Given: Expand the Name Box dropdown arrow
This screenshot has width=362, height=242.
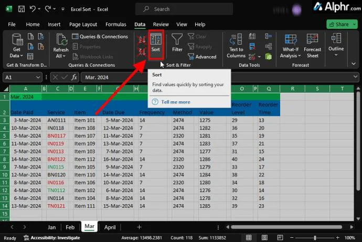Looking at the screenshot, I should [38, 77].
